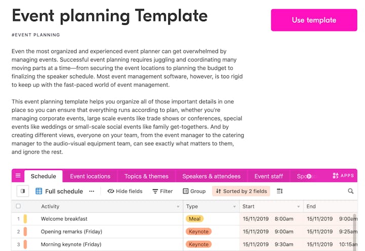Screen dimensions: 365x251
Task: Expand the Start column dropdown arrow
Action: pyautogui.click(x=299, y=207)
